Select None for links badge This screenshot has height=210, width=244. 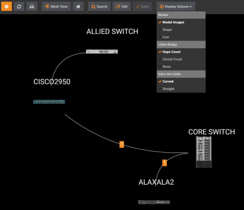pos(166,67)
